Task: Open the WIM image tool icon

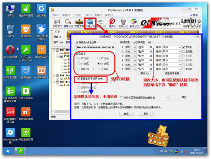Action: pos(10,115)
